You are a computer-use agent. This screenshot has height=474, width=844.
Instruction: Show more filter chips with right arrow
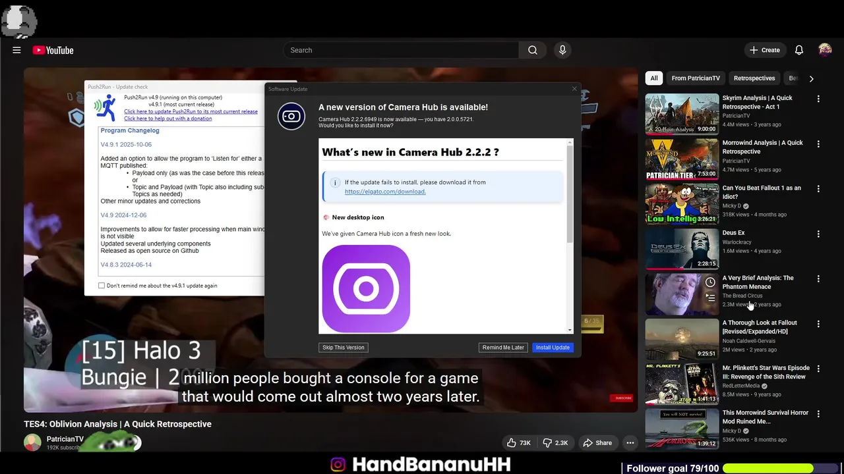[x=811, y=78]
